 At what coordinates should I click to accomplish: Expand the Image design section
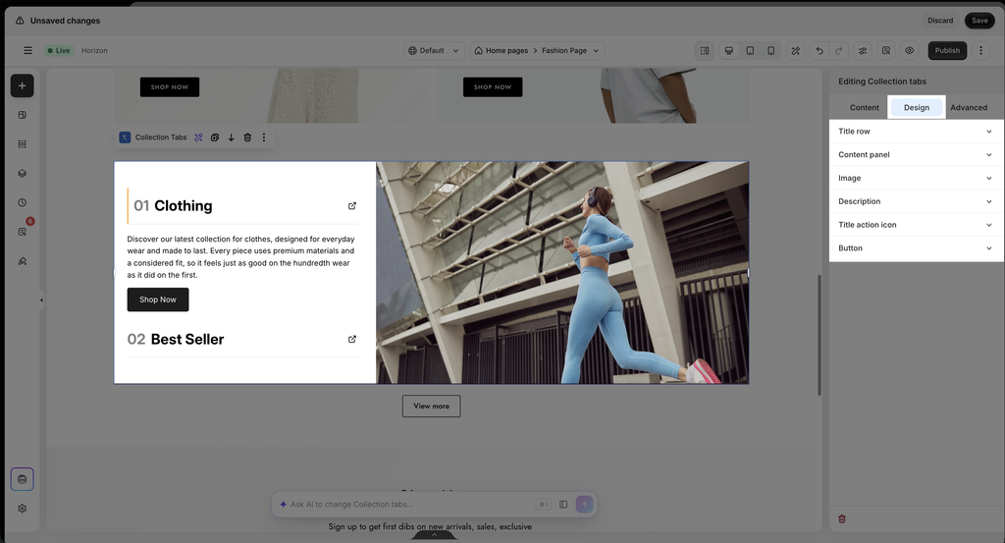pos(916,179)
